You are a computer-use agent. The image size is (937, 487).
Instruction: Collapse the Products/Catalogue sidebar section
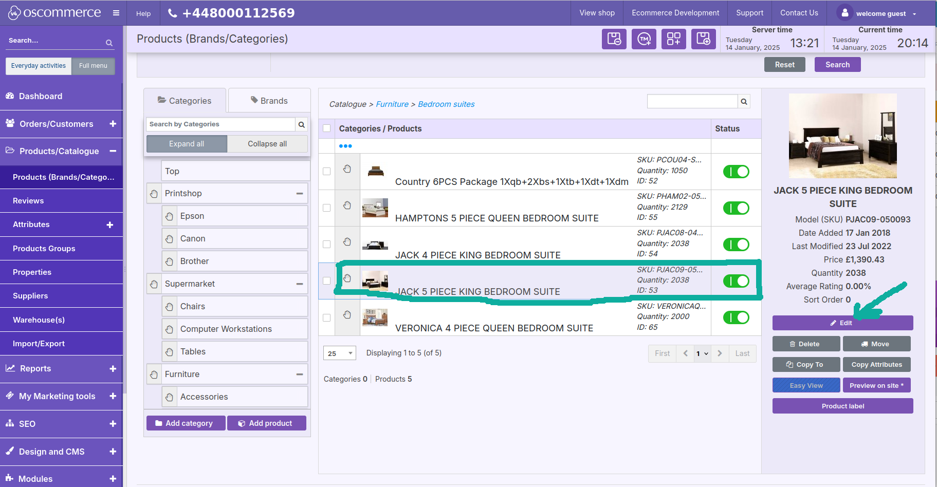tap(113, 151)
